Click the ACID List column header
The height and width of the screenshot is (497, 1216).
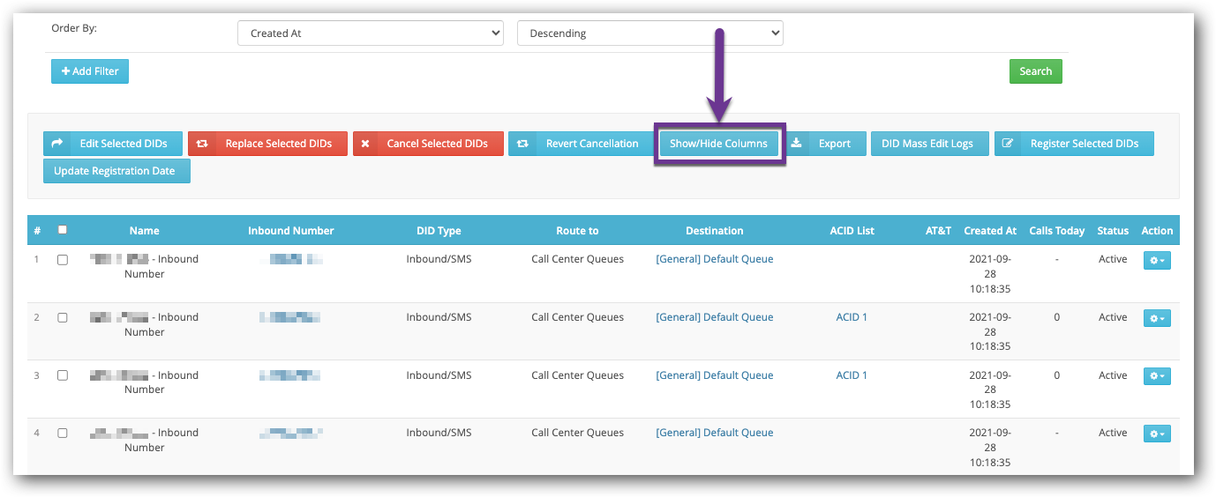pyautogui.click(x=852, y=231)
